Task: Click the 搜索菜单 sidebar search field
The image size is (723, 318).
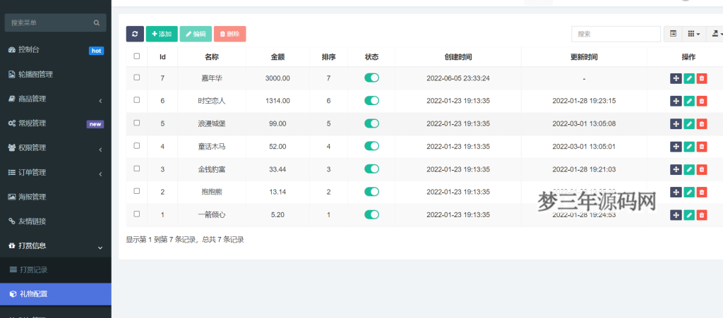Action: coord(55,23)
